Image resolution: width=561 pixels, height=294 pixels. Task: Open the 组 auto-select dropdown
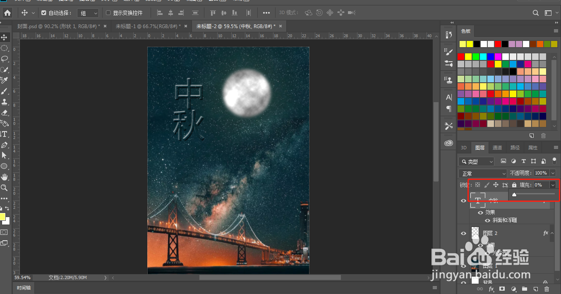[88, 13]
